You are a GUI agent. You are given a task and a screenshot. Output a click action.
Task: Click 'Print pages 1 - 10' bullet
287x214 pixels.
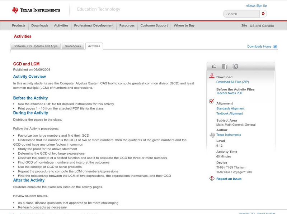61,108
